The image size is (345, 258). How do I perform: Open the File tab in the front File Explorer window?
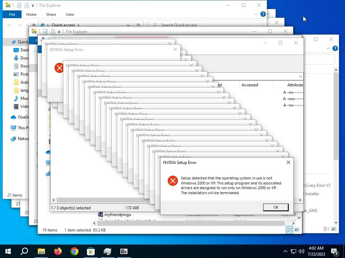[x=12, y=14]
